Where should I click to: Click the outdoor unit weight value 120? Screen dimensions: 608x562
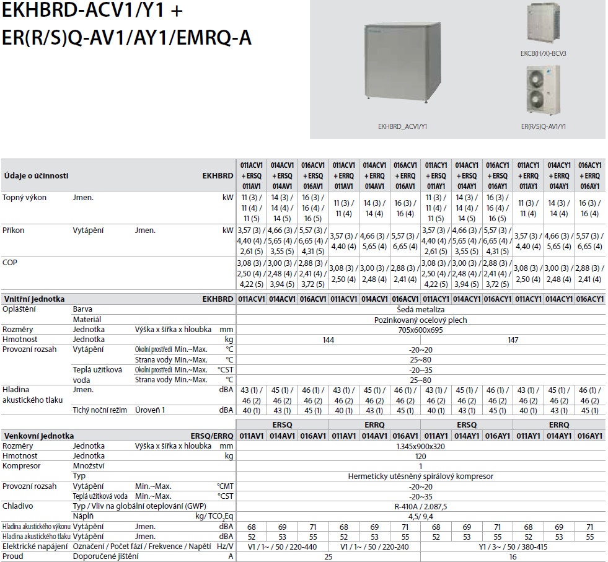click(420, 457)
